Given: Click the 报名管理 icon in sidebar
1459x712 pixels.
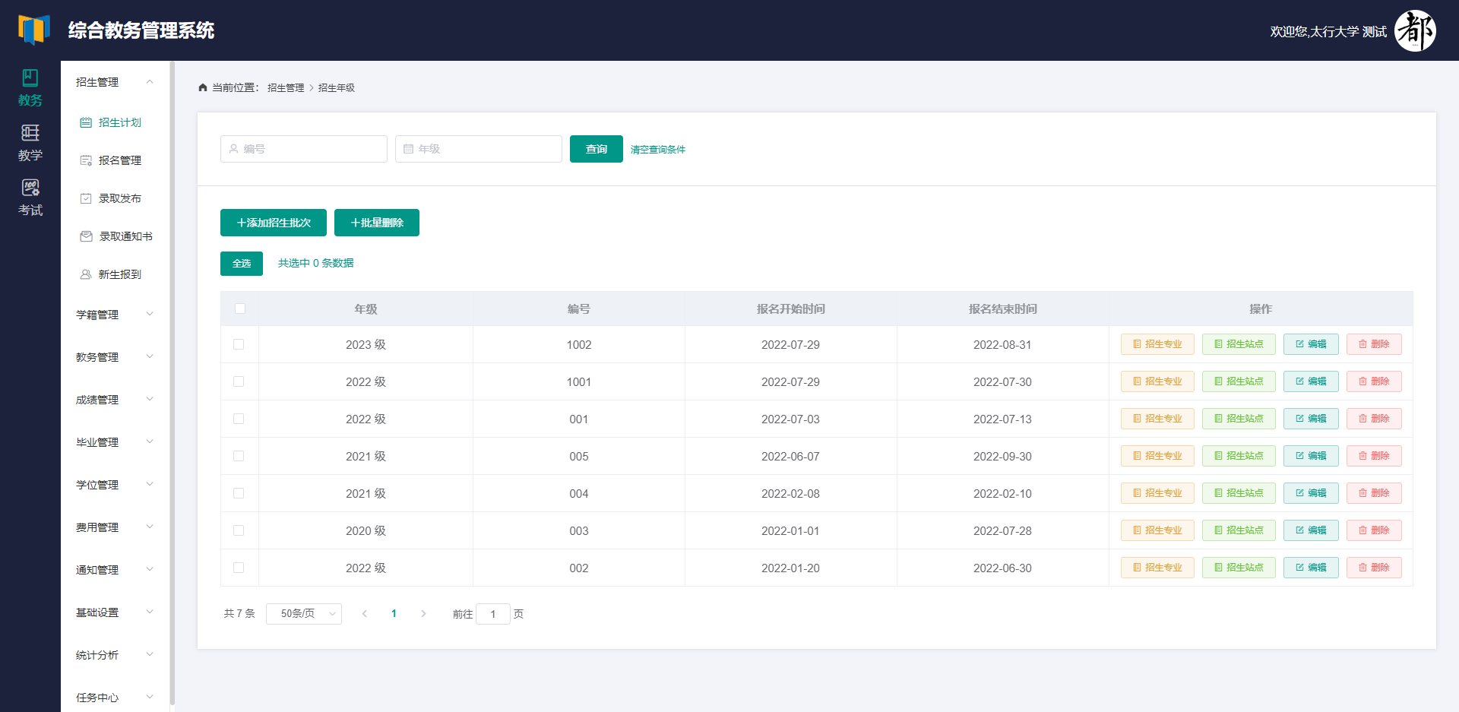Looking at the screenshot, I should [86, 160].
